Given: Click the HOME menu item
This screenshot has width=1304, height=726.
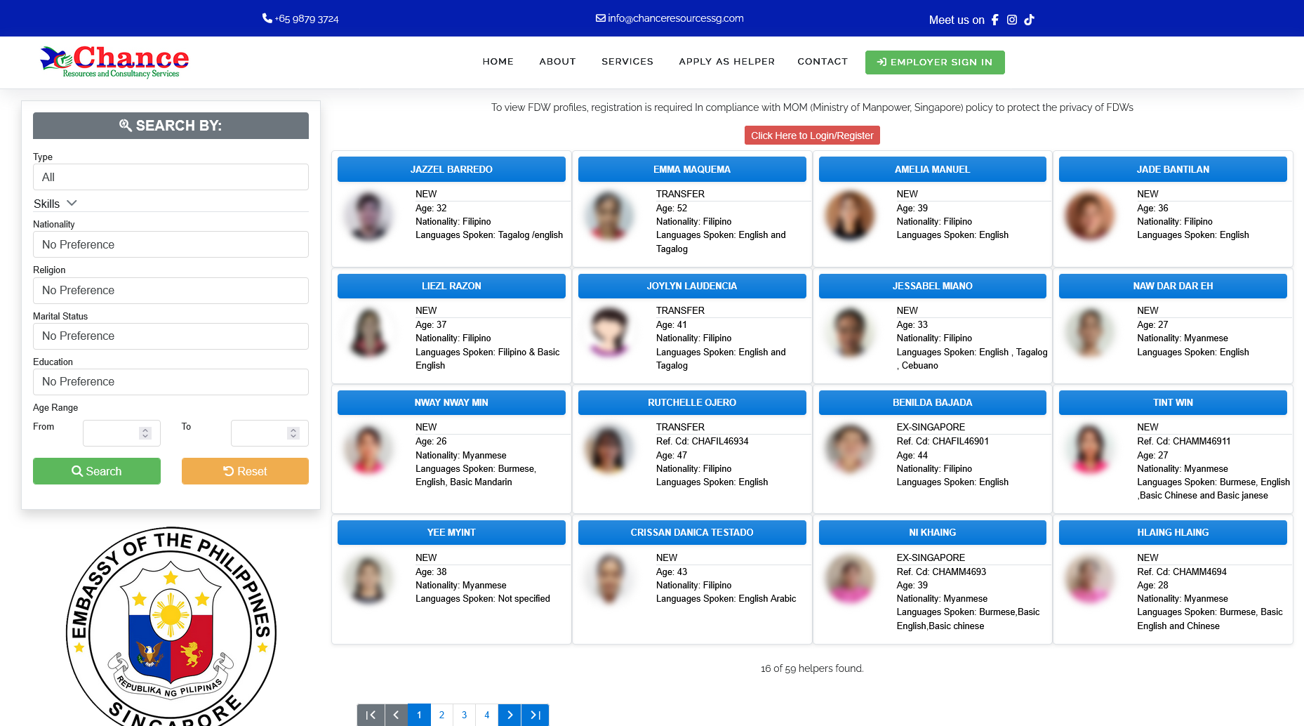Looking at the screenshot, I should [498, 62].
